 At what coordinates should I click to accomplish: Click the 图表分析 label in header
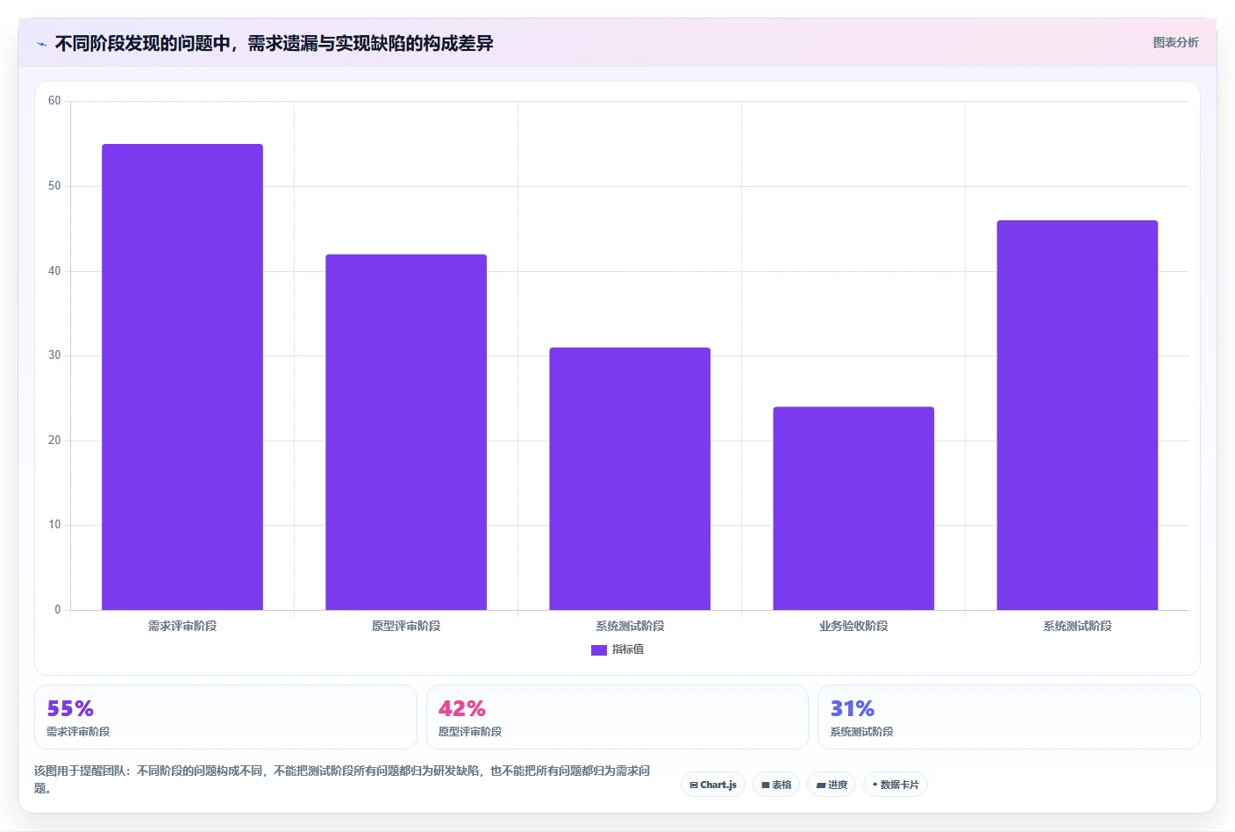tap(1175, 42)
